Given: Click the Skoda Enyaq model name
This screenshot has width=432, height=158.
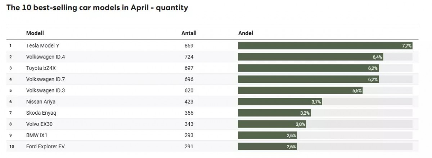Looking at the screenshot, I should [x=41, y=113].
